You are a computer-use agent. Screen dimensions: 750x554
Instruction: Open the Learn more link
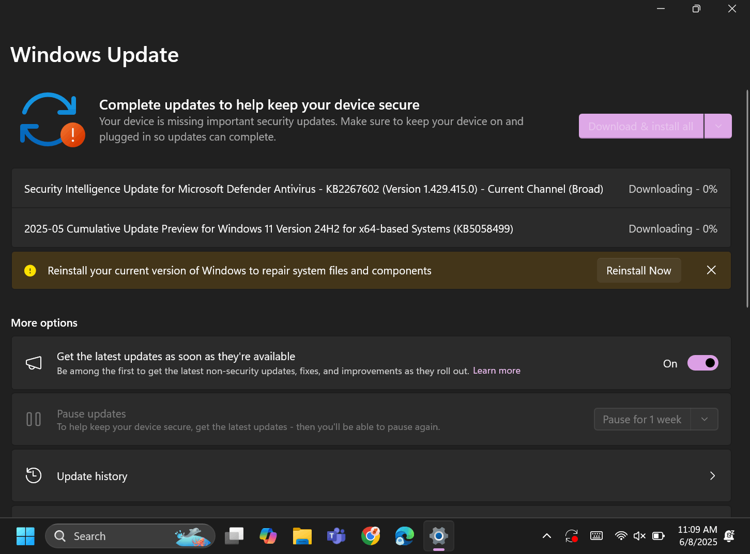tap(497, 371)
